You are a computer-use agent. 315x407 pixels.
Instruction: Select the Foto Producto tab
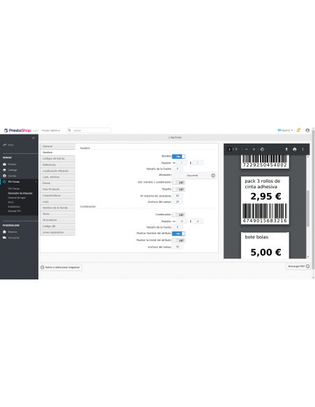click(57, 190)
